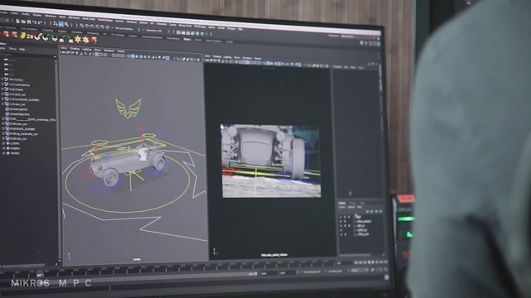Open the Outliner search field dropdown arrow

tap(55, 57)
